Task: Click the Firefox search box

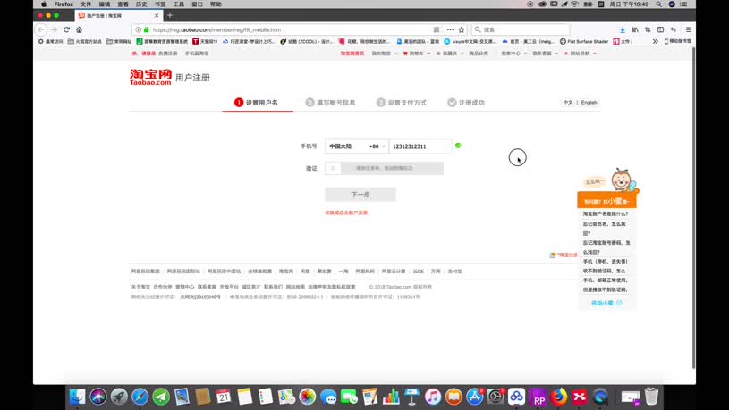Action: click(521, 29)
